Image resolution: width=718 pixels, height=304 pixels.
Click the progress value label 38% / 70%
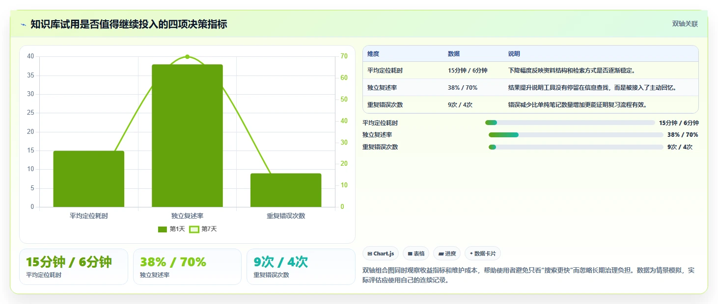tap(683, 135)
